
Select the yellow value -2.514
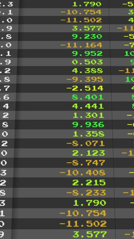click(85, 88)
